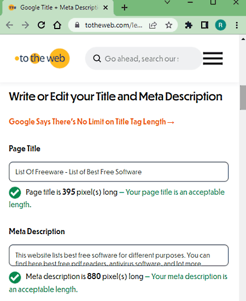The height and width of the screenshot is (301, 246).
Task: Reload the current page
Action: (x=41, y=25)
